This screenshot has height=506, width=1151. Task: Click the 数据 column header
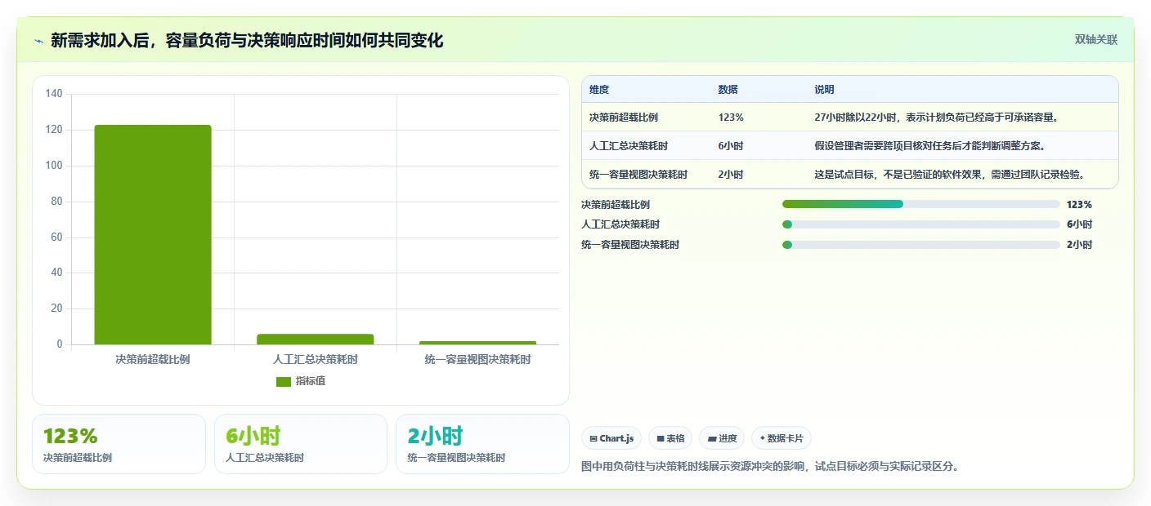click(728, 90)
